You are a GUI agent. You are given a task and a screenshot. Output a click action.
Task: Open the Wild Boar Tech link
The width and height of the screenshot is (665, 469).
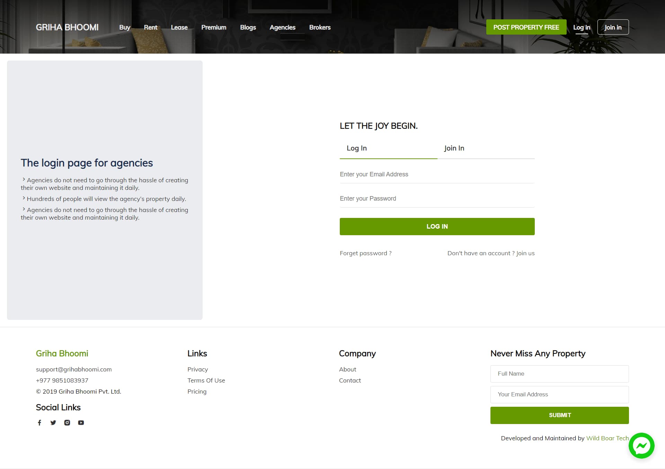(608, 438)
